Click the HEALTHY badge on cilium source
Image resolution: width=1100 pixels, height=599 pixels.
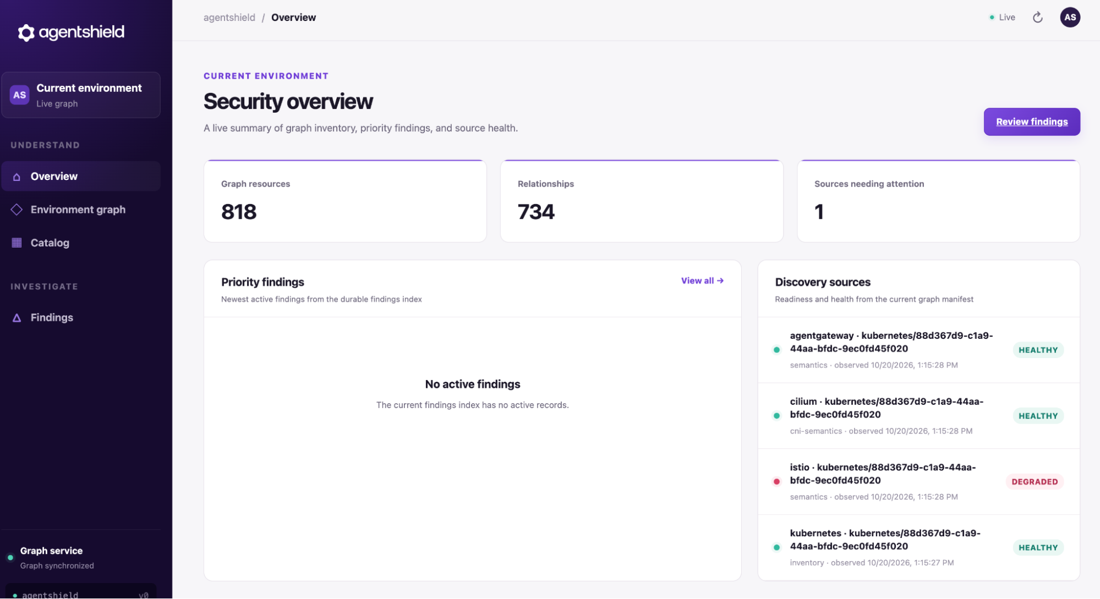coord(1038,416)
